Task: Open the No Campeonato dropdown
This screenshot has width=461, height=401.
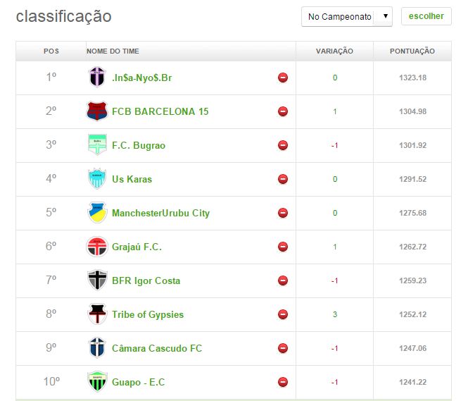Action: pos(346,16)
